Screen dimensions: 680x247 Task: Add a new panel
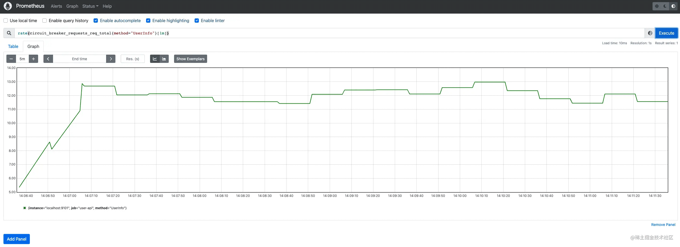[17, 239]
